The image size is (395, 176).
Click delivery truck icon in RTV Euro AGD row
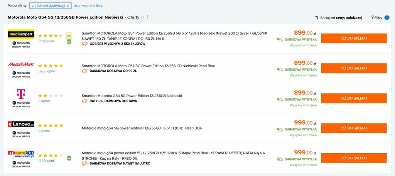(x=280, y=159)
